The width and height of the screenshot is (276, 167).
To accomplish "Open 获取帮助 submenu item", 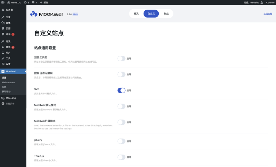I will coord(6,92).
